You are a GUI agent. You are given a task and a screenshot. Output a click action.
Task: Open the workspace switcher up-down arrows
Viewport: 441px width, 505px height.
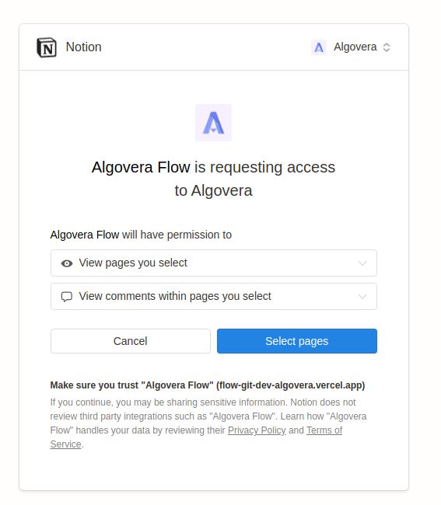tap(387, 47)
